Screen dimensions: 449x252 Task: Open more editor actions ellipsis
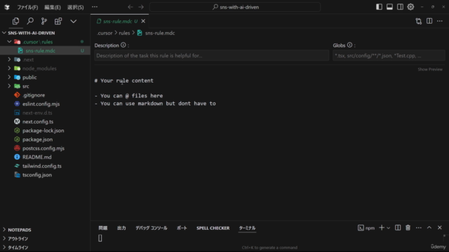[440, 21]
